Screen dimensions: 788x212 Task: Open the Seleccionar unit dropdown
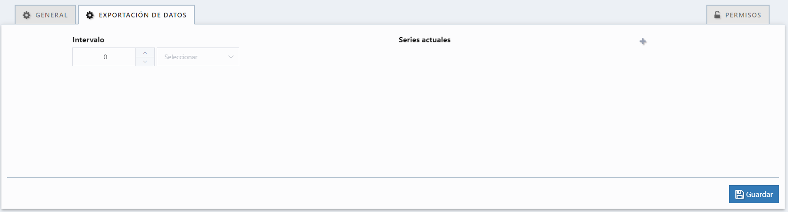click(198, 57)
